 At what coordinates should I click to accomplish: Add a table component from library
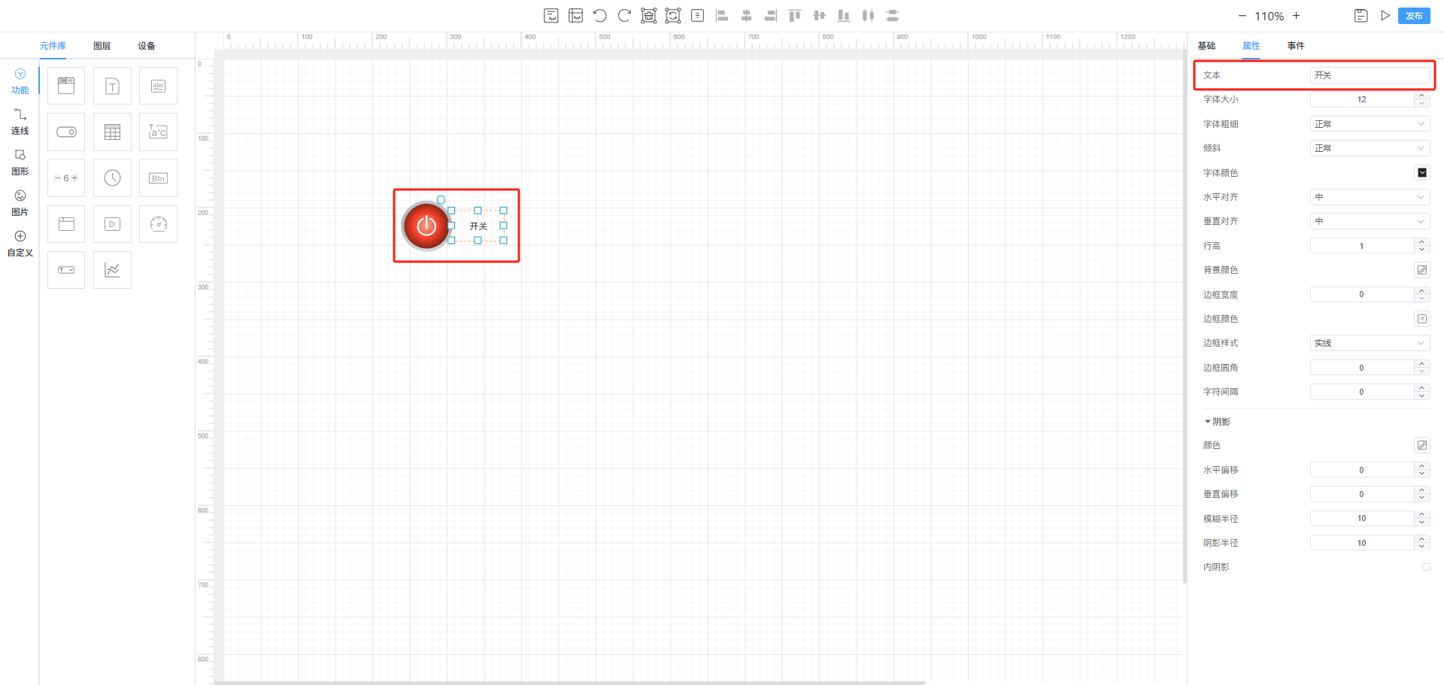112,132
